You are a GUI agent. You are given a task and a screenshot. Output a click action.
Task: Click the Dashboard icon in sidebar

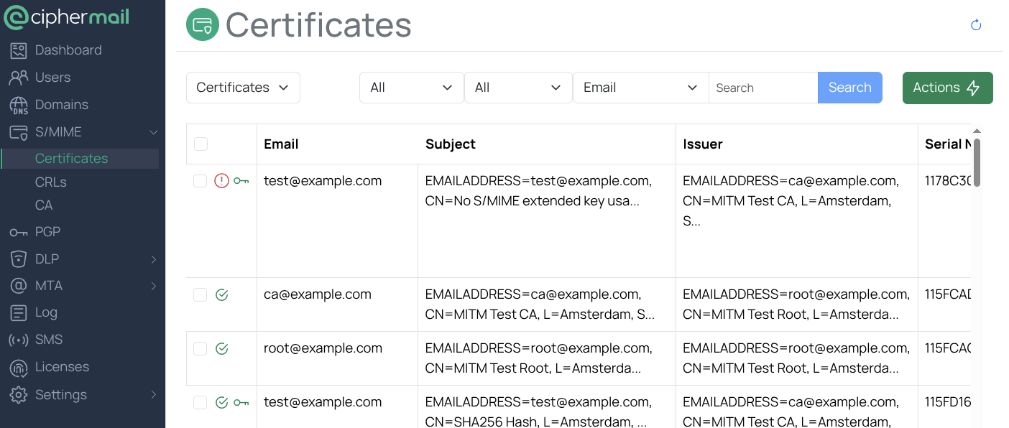pyautogui.click(x=19, y=50)
